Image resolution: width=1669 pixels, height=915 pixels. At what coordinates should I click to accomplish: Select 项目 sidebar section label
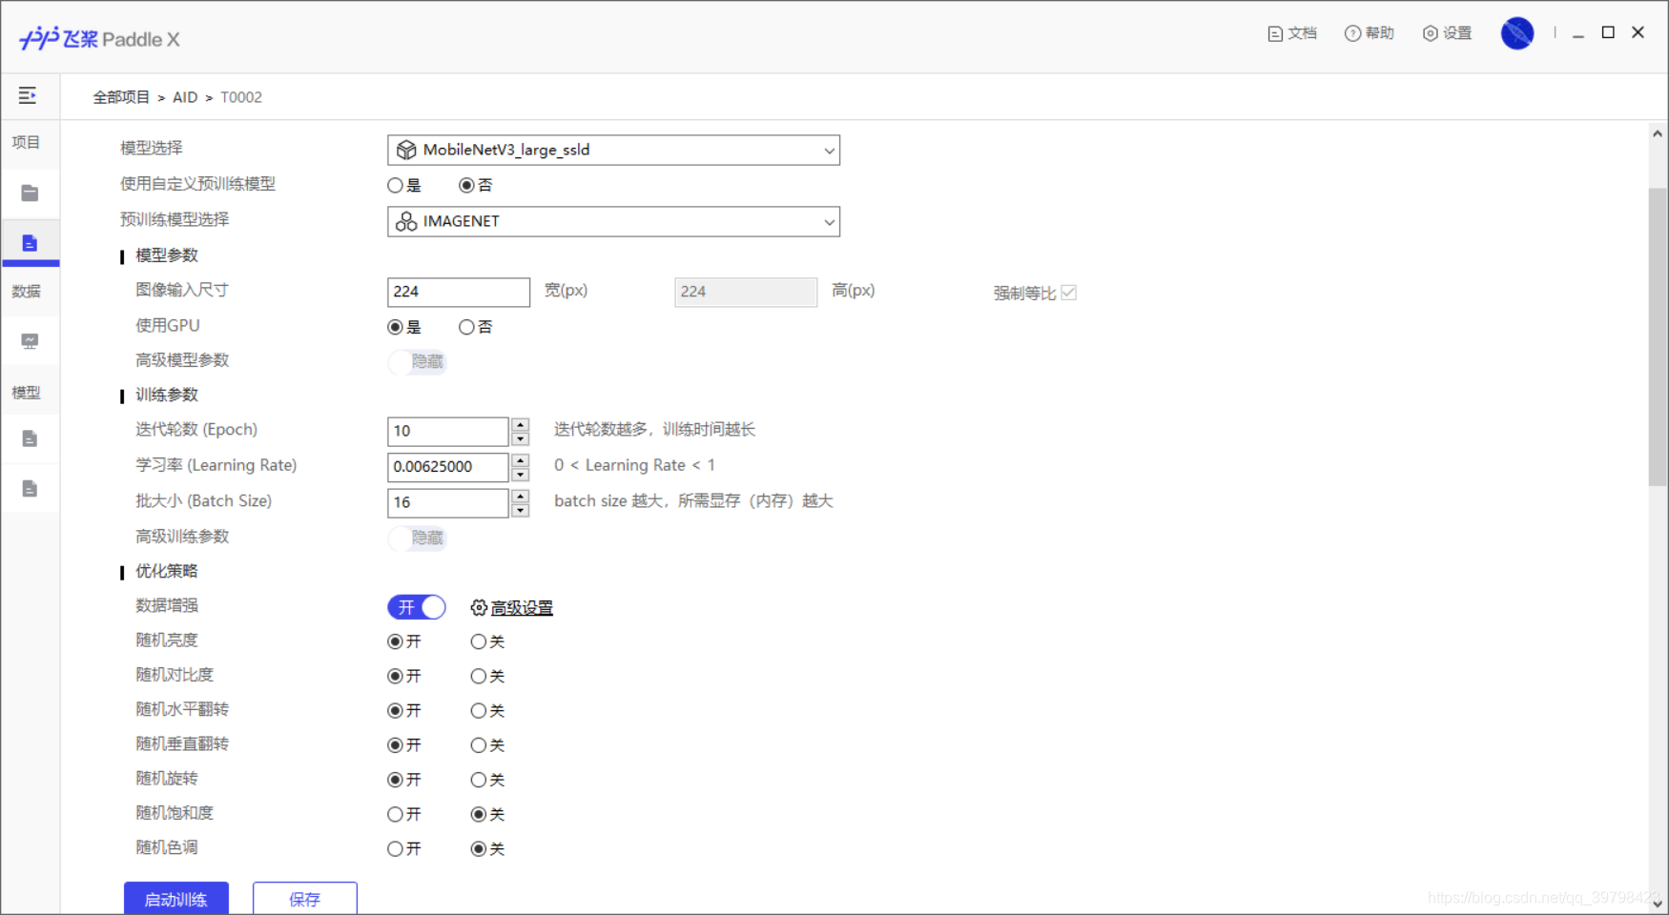click(27, 142)
